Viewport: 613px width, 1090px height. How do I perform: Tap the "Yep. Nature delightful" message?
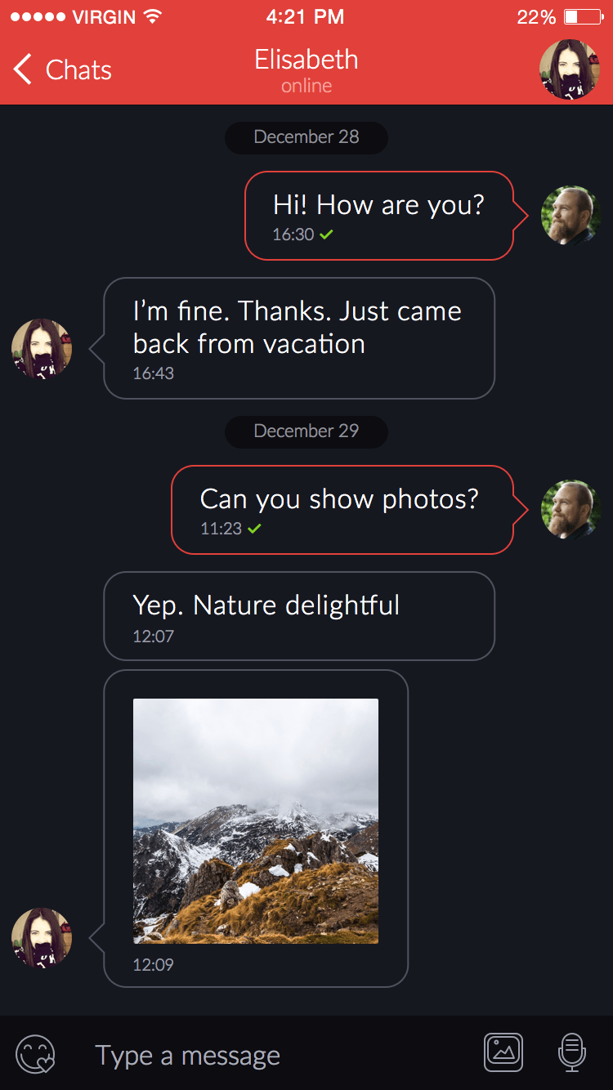[299, 615]
